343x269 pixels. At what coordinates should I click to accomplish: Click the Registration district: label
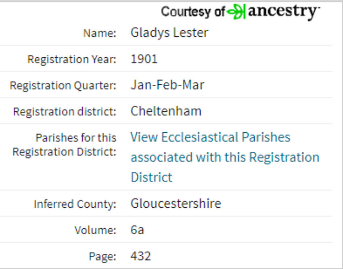[x=65, y=112]
